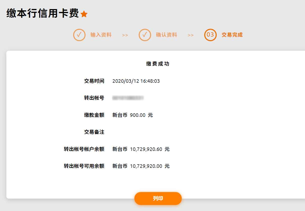Click the 缴费成功 heading

pos(158,64)
